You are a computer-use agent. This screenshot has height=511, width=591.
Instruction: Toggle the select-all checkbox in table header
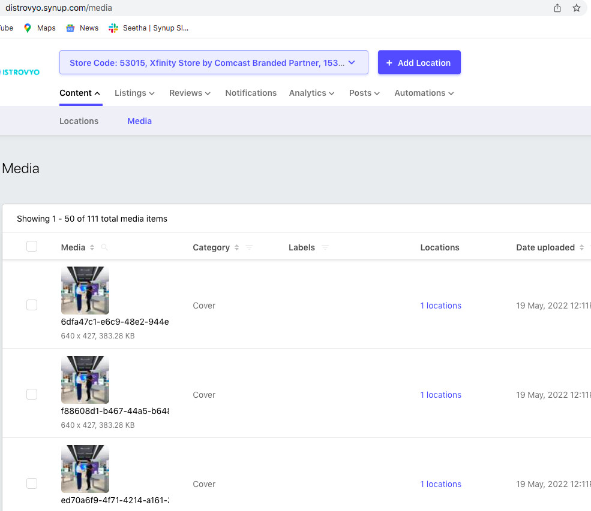[x=32, y=246]
